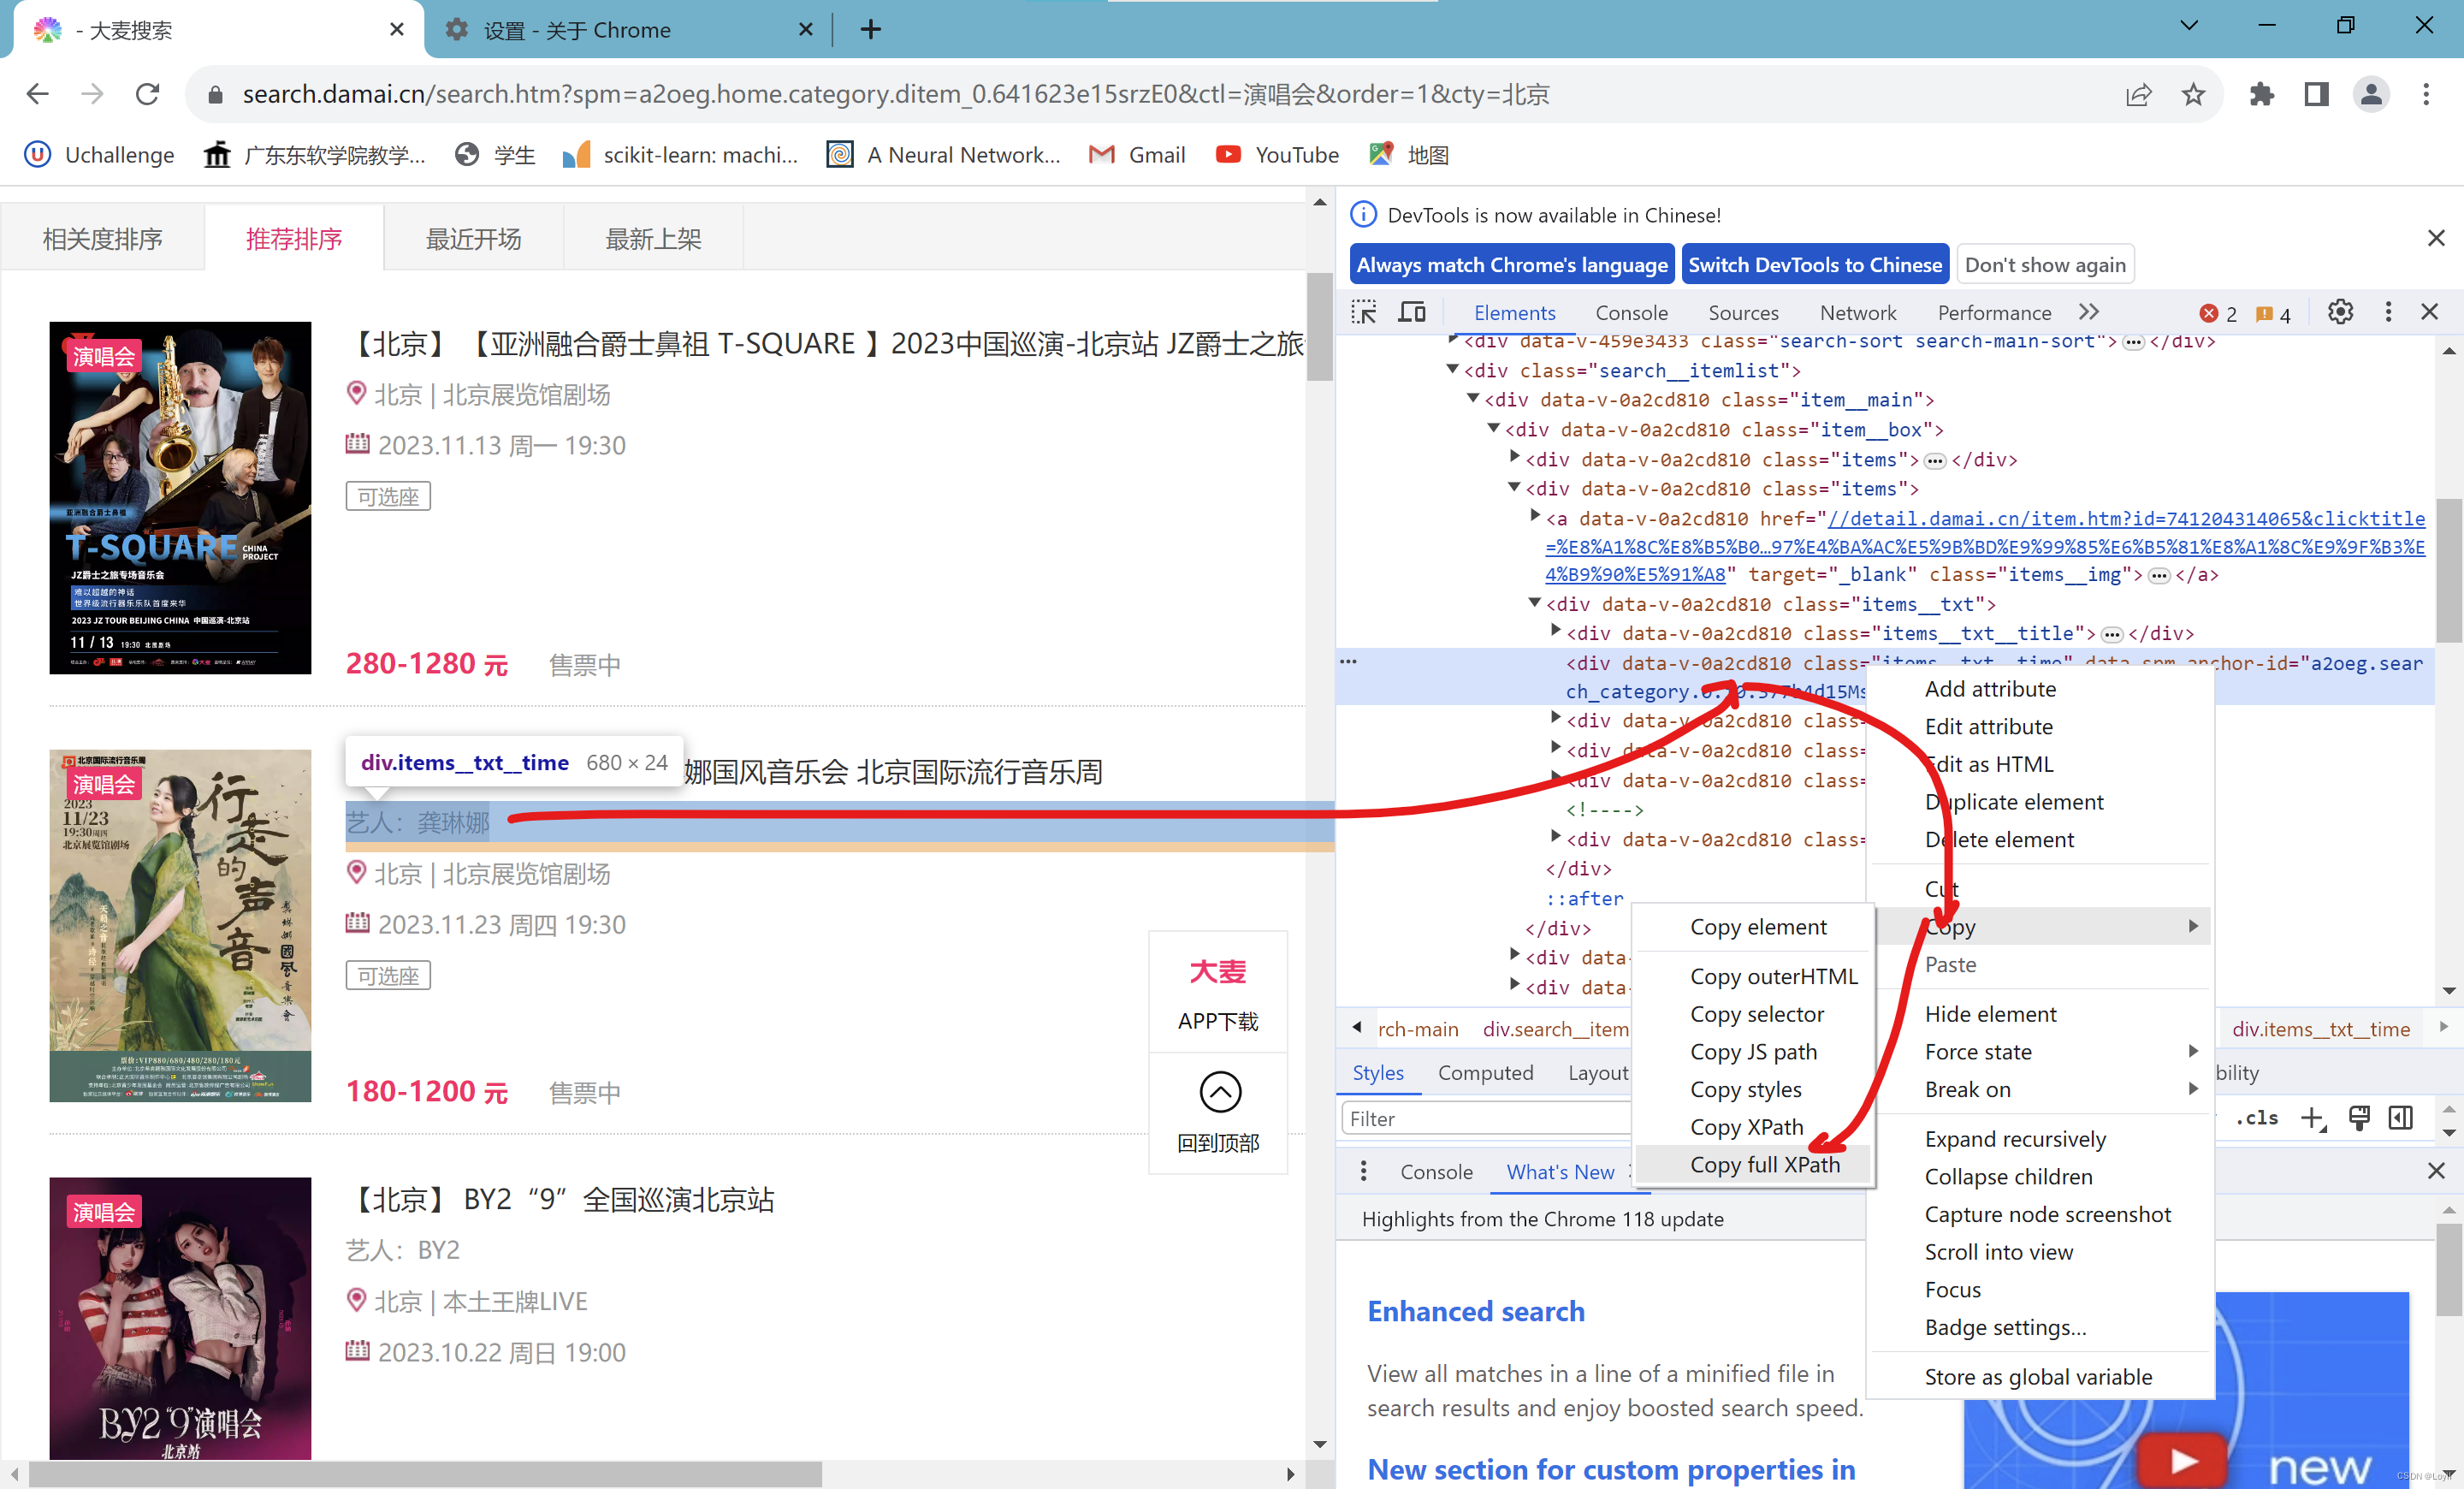Click the new style rule plus icon
The height and width of the screenshot is (1489, 2464).
2311,1118
